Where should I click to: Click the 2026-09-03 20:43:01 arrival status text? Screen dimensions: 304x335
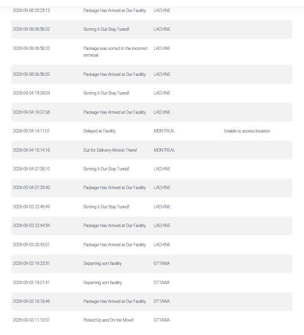click(114, 245)
